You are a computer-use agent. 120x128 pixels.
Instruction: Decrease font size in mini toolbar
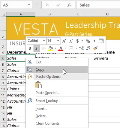71,41
